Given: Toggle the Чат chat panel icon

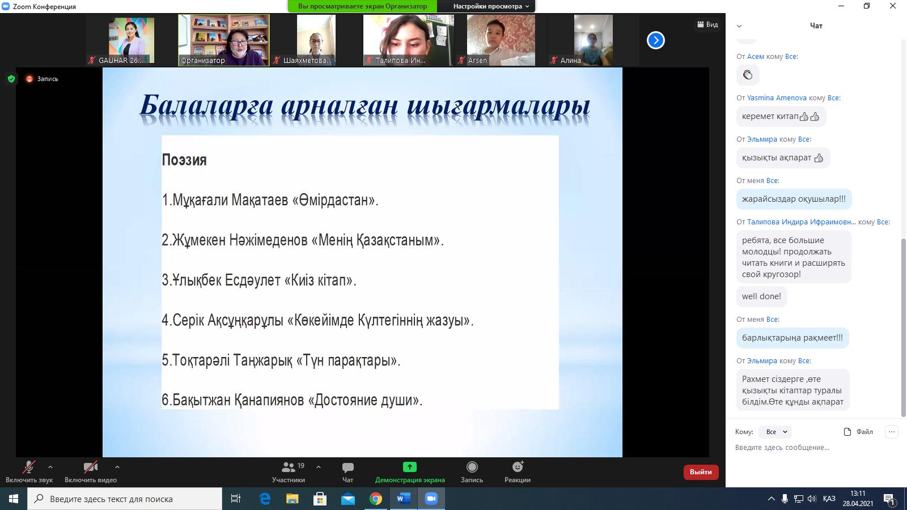Looking at the screenshot, I should coord(347,472).
